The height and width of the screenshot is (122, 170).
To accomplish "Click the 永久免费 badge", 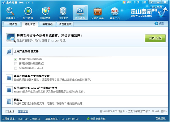I will [157, 7].
